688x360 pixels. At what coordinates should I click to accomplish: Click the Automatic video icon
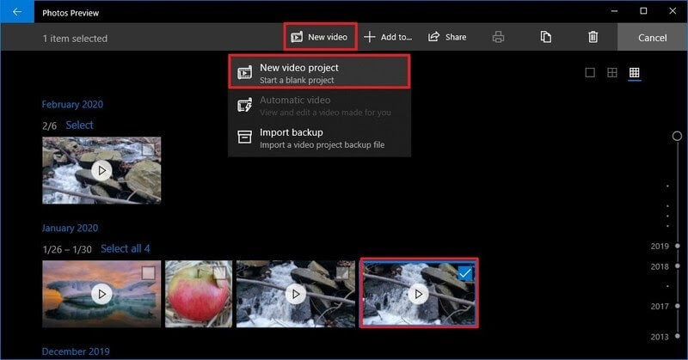tap(244, 105)
